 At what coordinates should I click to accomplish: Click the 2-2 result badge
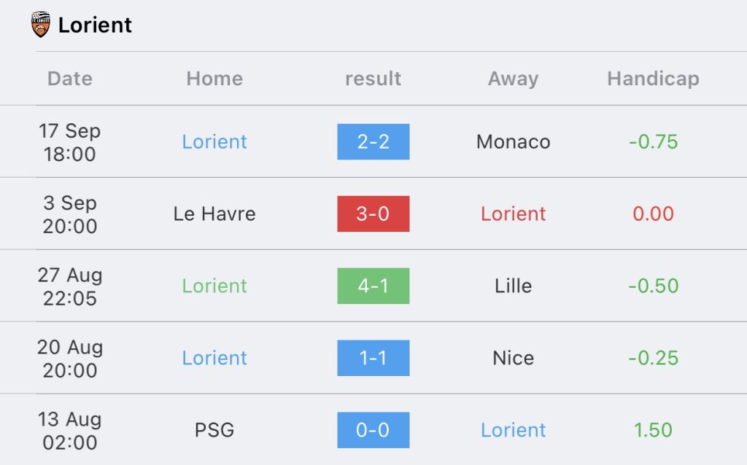click(x=373, y=142)
